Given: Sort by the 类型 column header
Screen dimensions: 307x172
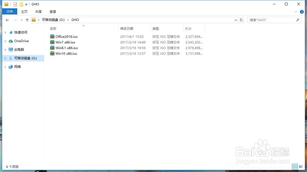Looking at the screenshot, I should click(x=156, y=29).
